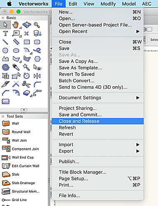The image size is (158, 206).
Task: Open Batch Convert... dialog
Action: click(98, 81)
